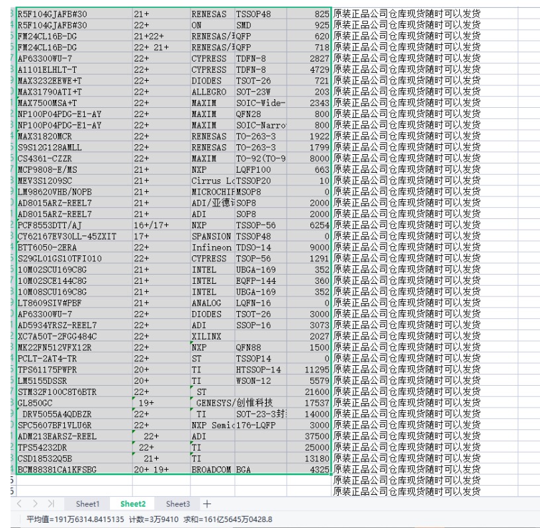The height and width of the screenshot is (528, 540).
Task: Click cell GL850GC
Action: coord(74,403)
